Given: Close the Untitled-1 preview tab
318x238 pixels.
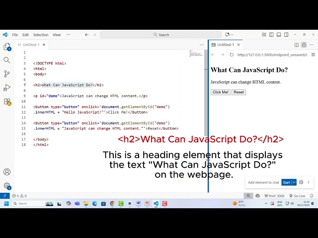Looking at the screenshot, I should (x=238, y=45).
